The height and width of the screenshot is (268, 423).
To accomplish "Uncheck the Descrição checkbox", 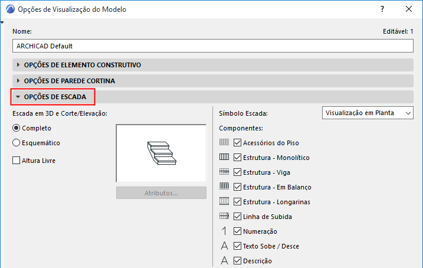I will (x=237, y=261).
